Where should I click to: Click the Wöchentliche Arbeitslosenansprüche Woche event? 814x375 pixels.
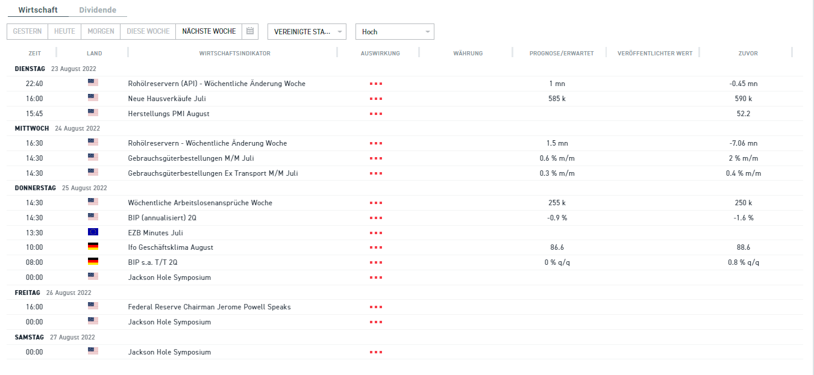pos(200,203)
